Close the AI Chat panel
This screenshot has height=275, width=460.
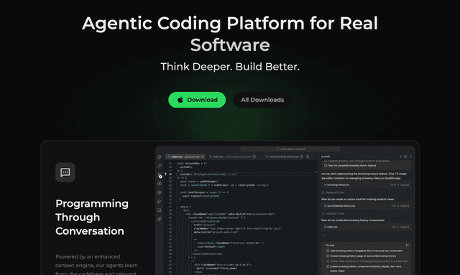(x=410, y=157)
